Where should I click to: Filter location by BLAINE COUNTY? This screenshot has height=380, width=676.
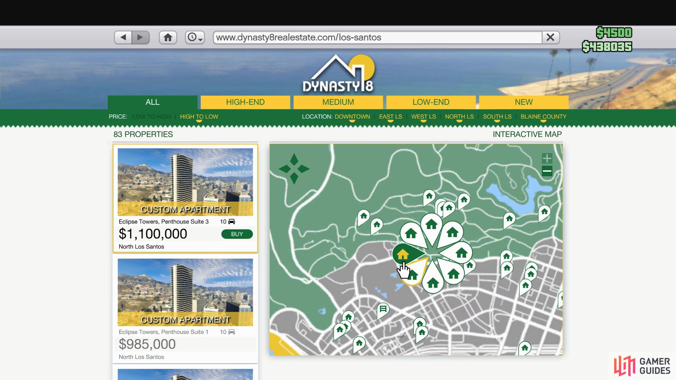543,116
